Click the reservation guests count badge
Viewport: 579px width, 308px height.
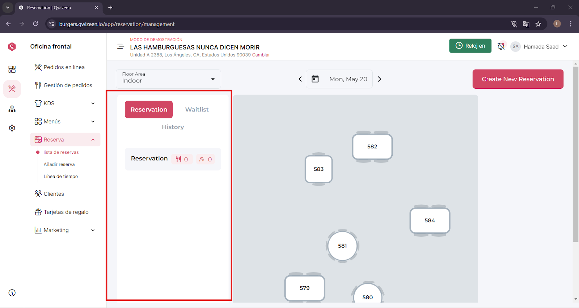[x=206, y=159]
